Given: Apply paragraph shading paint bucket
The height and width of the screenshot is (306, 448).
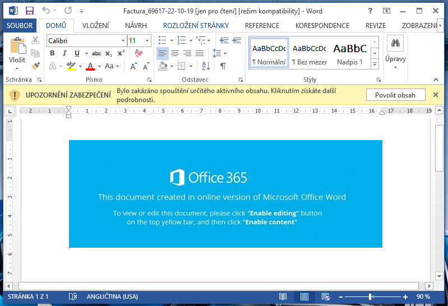Looking at the screenshot, I should [163, 66].
